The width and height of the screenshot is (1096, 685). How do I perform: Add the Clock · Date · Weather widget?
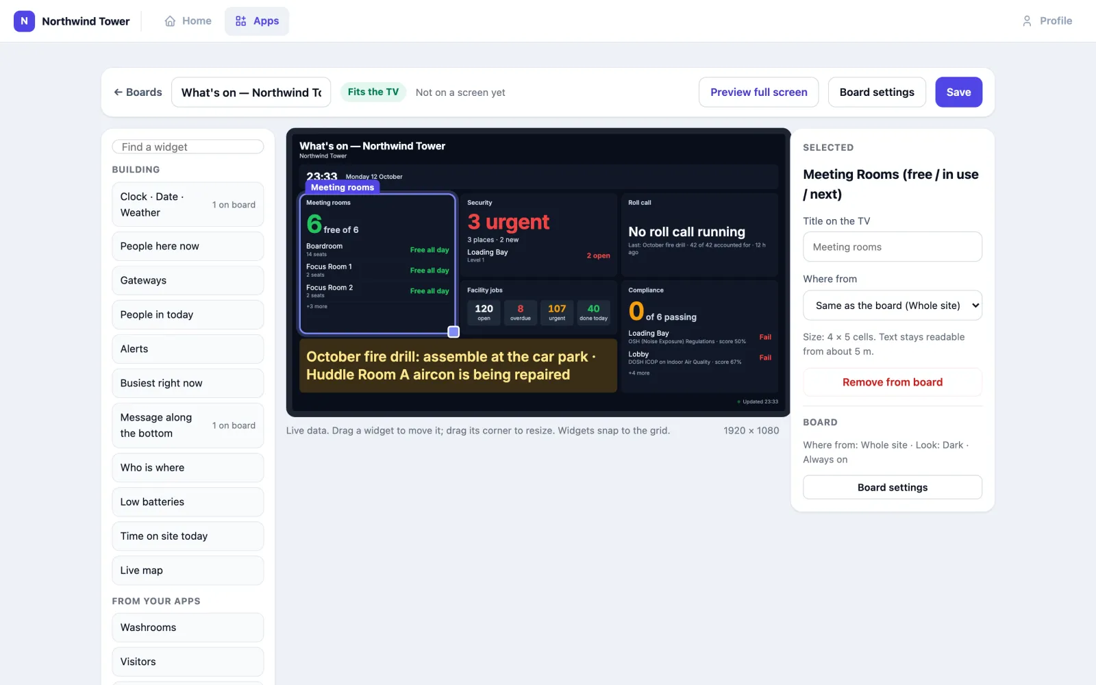188,204
